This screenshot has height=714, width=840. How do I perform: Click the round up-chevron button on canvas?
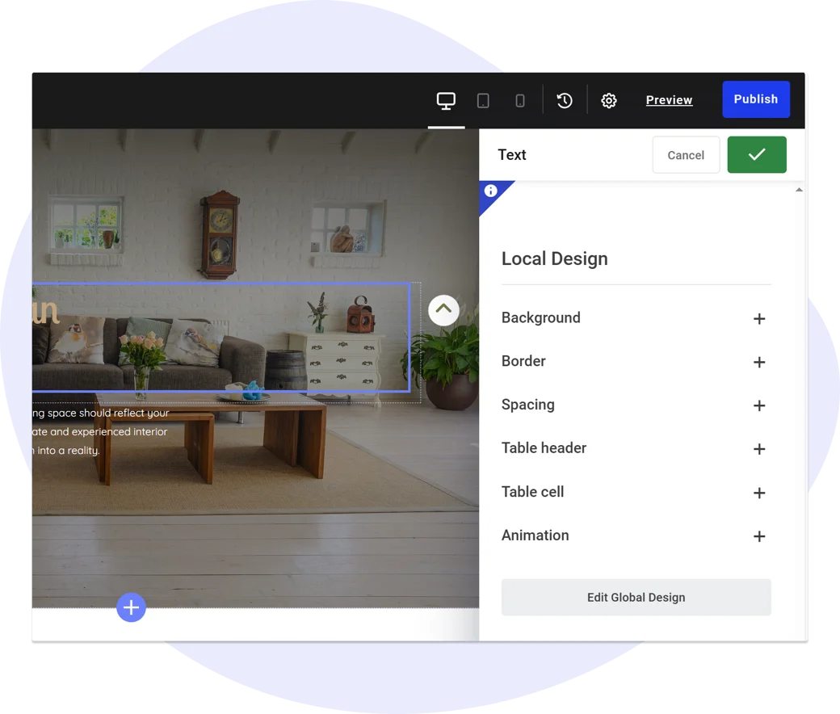coord(443,310)
